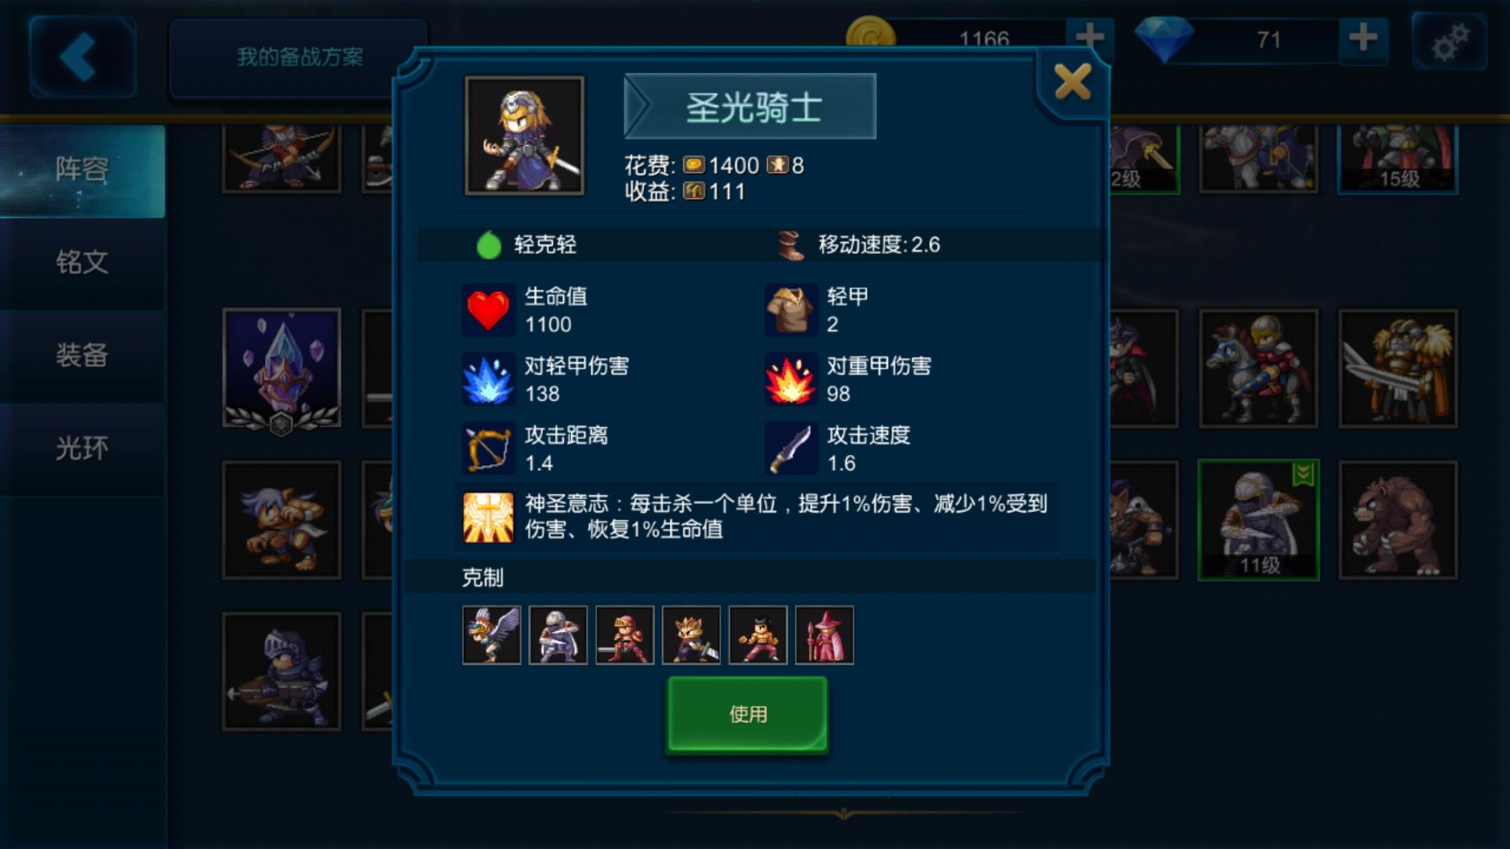Click the red armored swordsman counter icon
Image resolution: width=1510 pixels, height=849 pixels.
click(624, 635)
